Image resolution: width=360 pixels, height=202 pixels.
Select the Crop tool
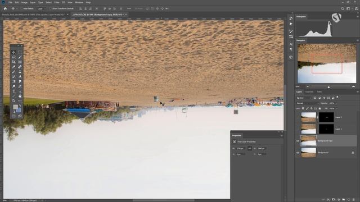point(13,62)
